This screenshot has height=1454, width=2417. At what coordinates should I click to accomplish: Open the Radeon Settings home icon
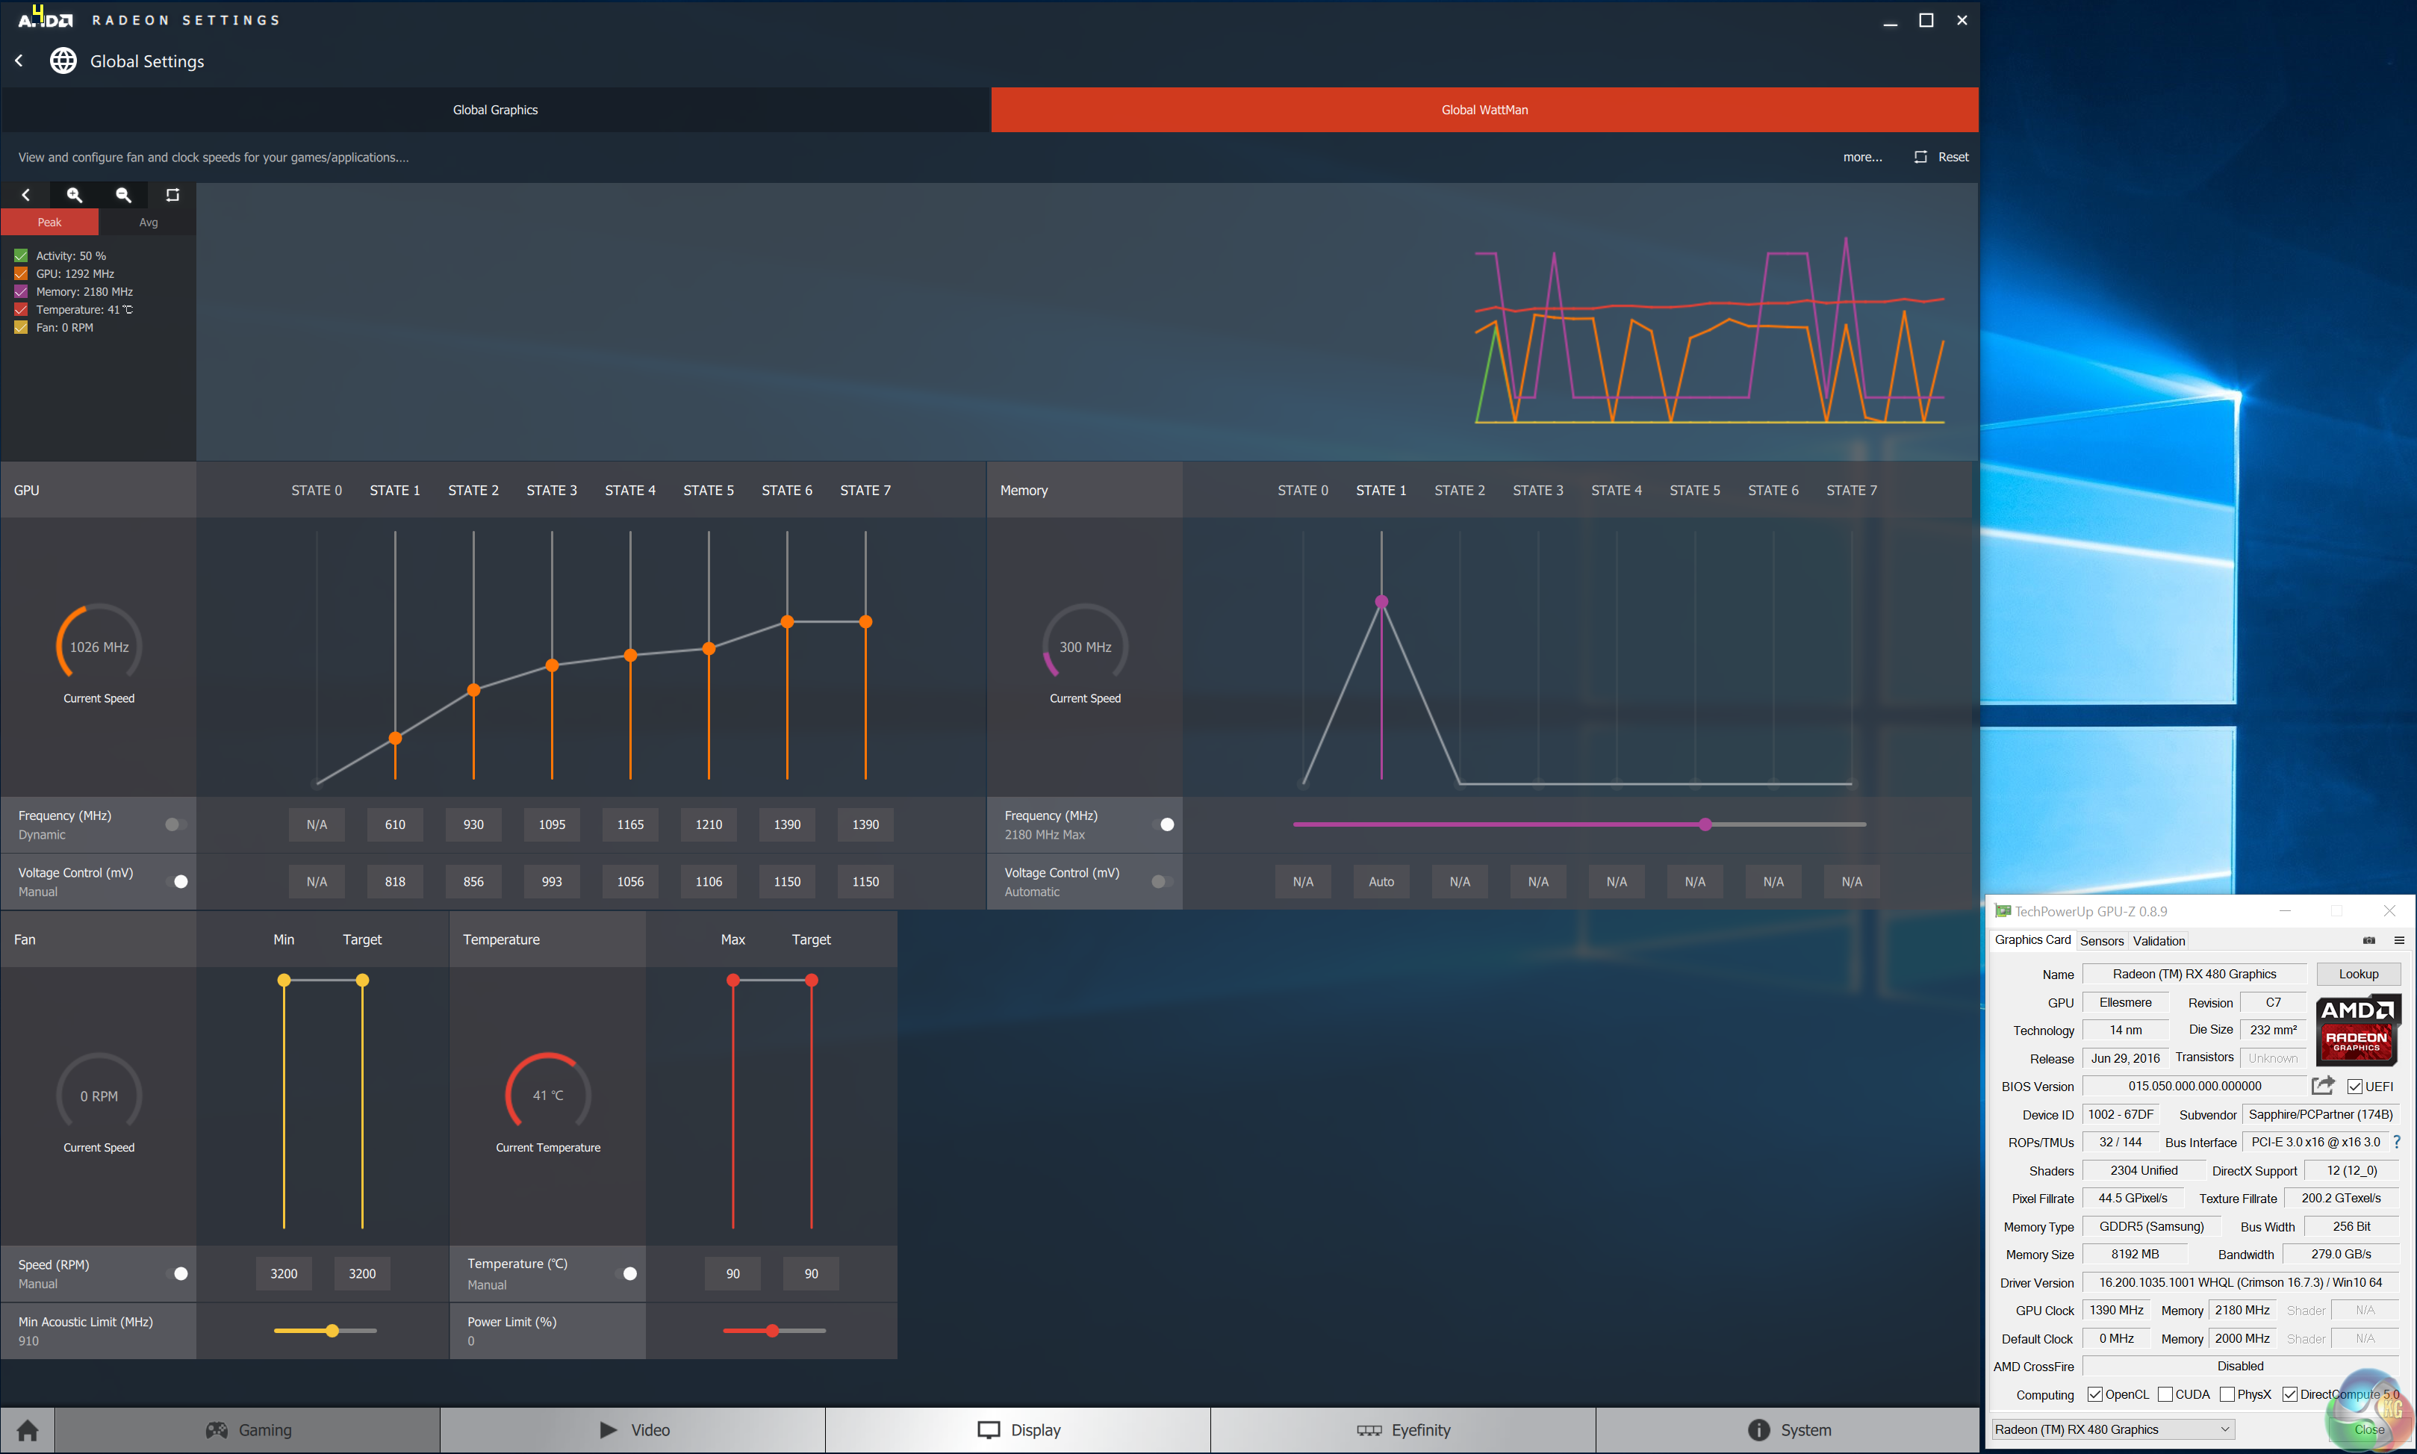click(28, 1429)
